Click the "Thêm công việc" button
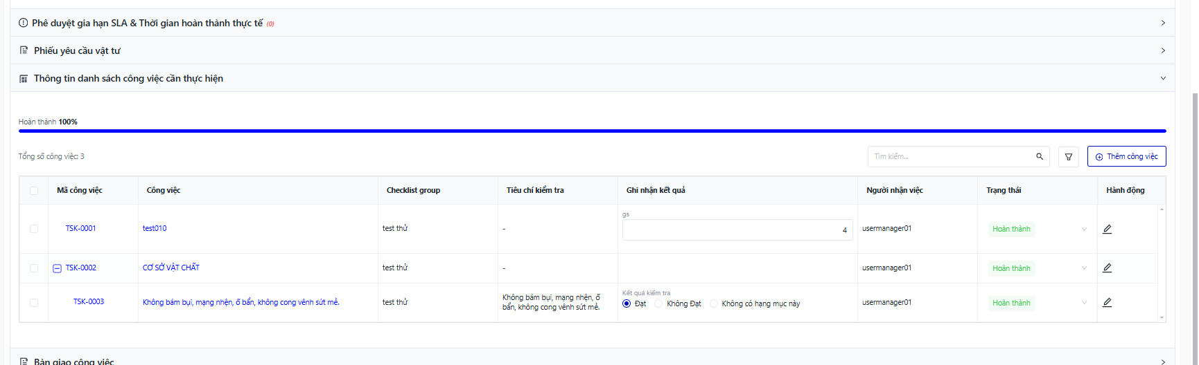The height and width of the screenshot is (365, 1199). click(x=1126, y=157)
